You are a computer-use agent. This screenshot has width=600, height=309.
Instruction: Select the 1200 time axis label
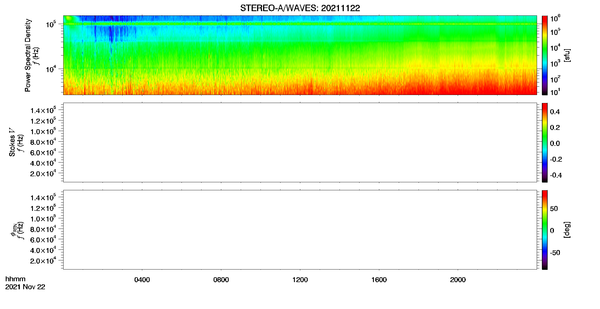(300, 280)
